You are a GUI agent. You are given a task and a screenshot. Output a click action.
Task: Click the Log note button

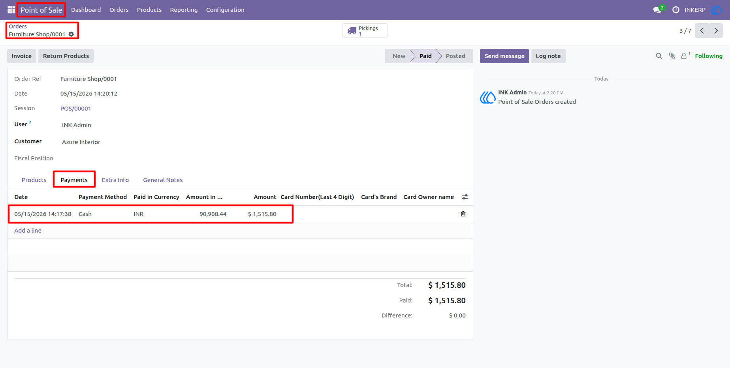[548, 56]
